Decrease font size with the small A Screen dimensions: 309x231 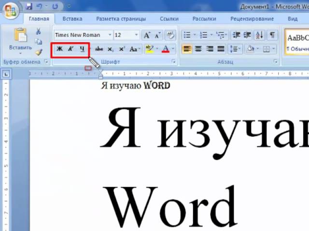tap(158, 35)
